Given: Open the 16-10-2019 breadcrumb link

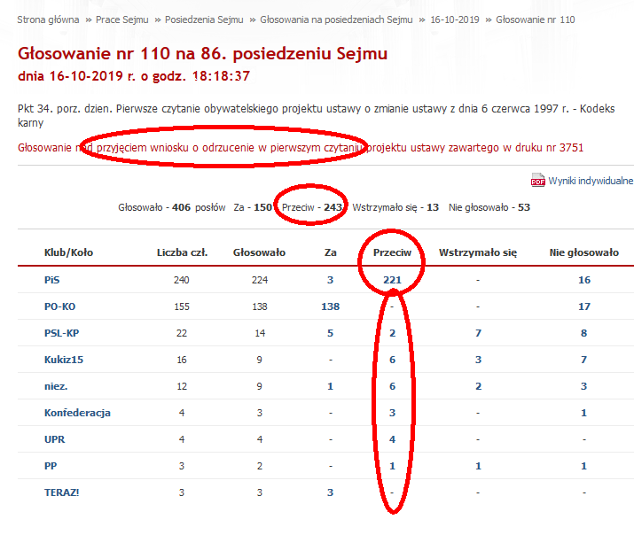Looking at the screenshot, I should pyautogui.click(x=455, y=19).
